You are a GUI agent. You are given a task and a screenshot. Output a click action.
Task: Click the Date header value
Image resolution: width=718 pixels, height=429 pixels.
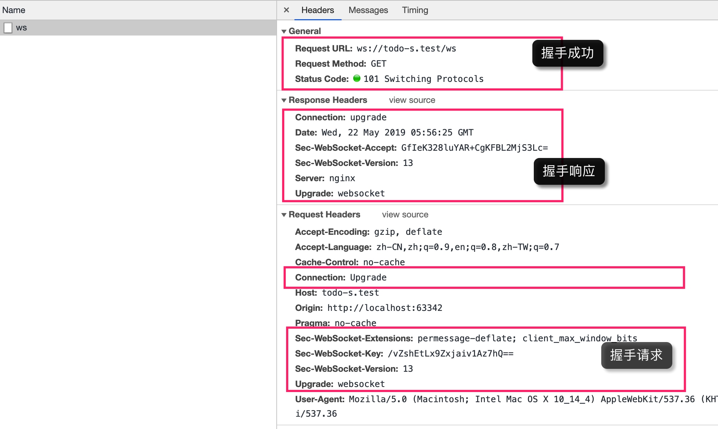coord(397,133)
